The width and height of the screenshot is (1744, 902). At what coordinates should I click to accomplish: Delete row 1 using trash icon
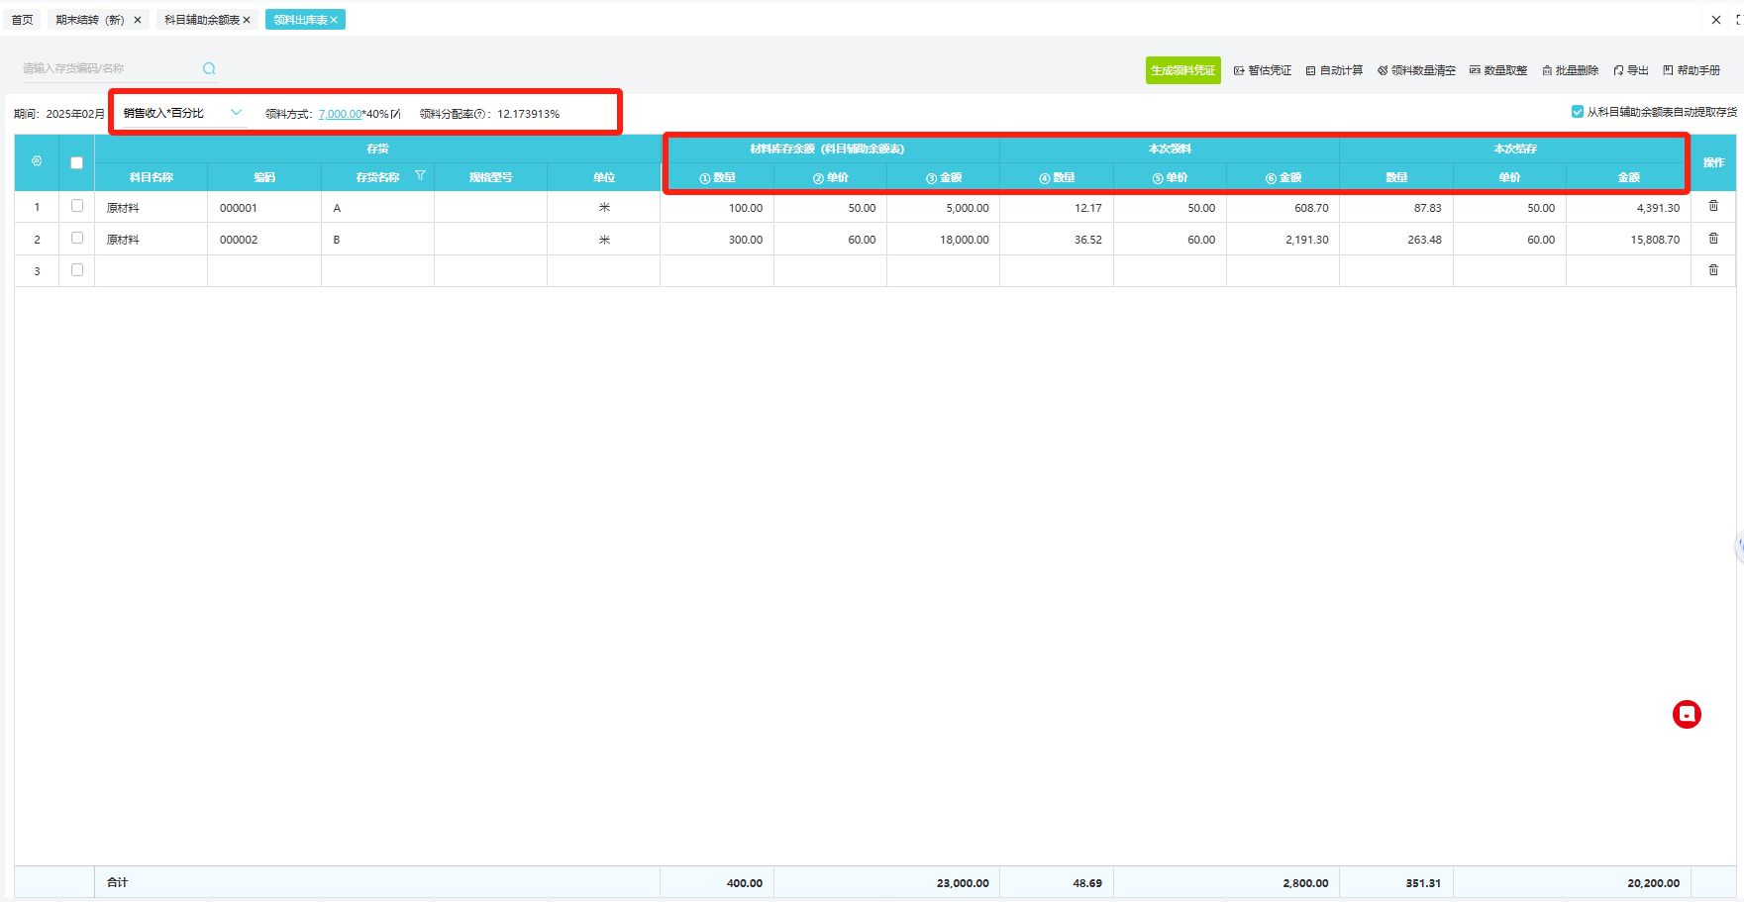coord(1713,207)
